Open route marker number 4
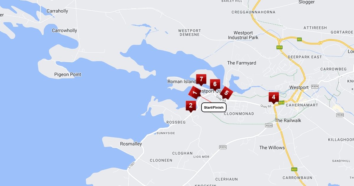354x186 pixels. pos(274,98)
